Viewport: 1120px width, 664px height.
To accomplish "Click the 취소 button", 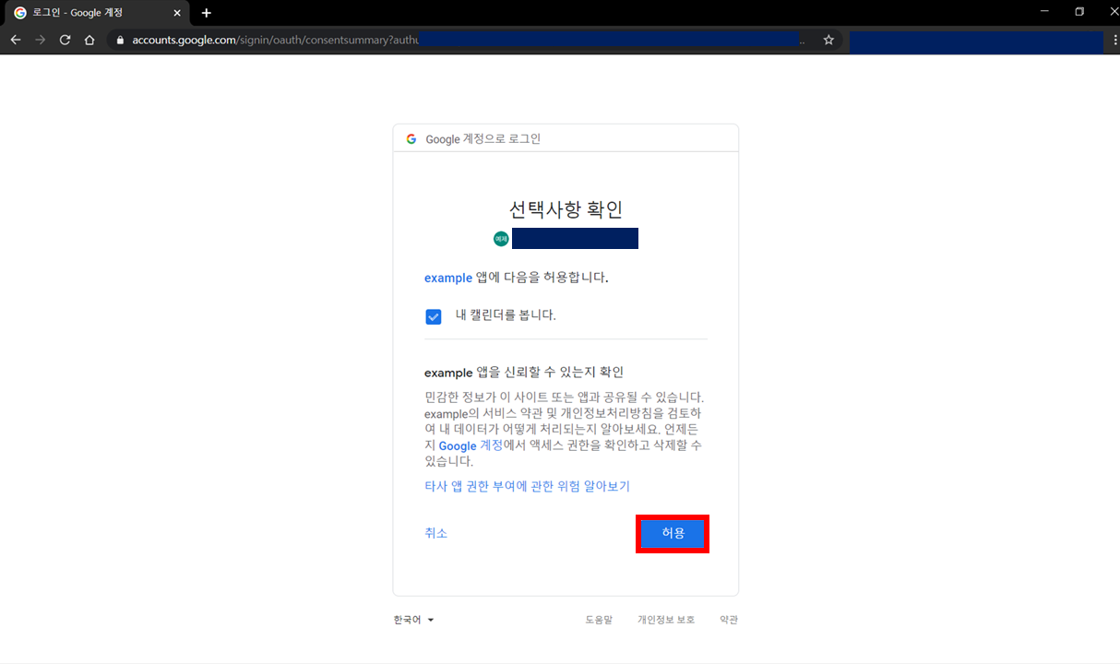I will point(435,533).
